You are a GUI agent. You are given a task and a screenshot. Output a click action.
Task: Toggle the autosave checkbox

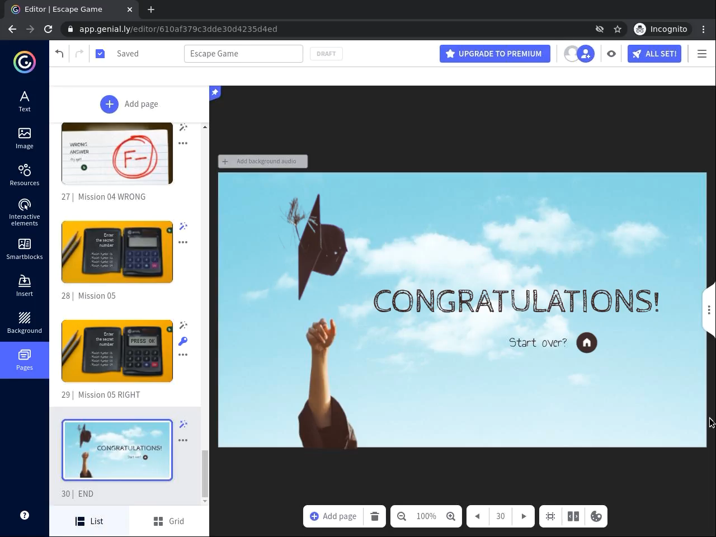click(x=100, y=54)
